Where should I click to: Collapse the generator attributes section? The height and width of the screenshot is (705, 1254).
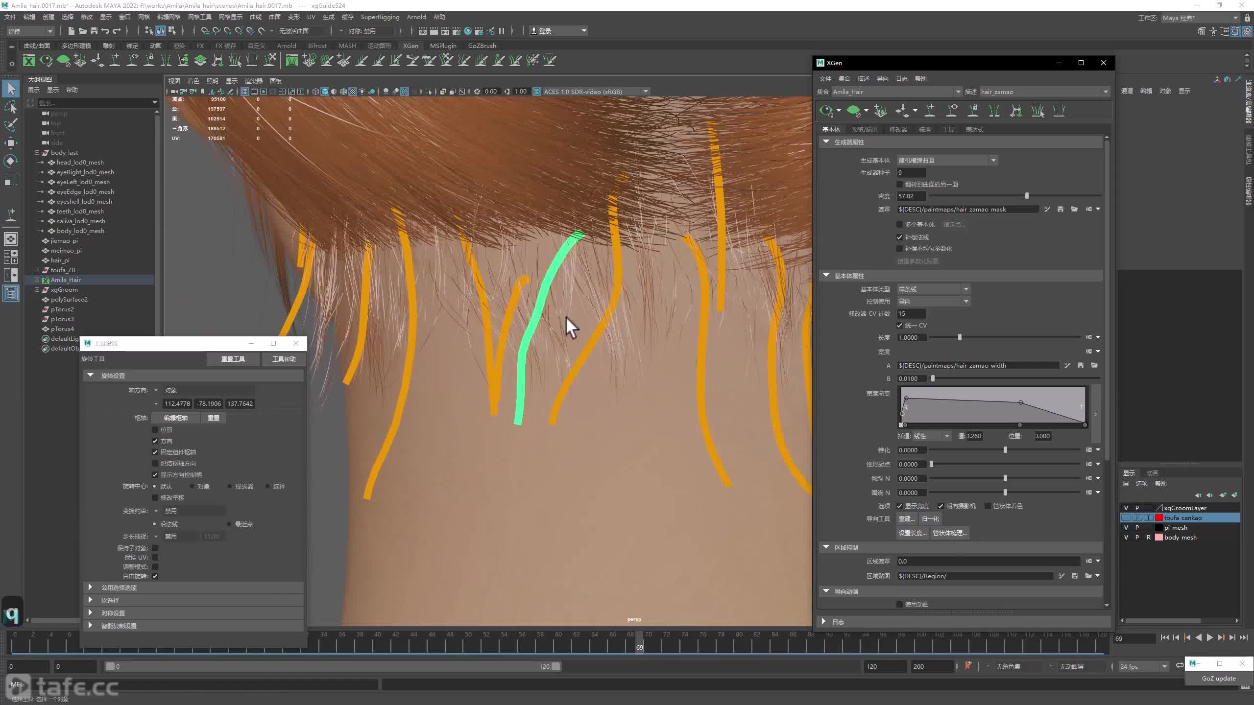click(x=826, y=141)
